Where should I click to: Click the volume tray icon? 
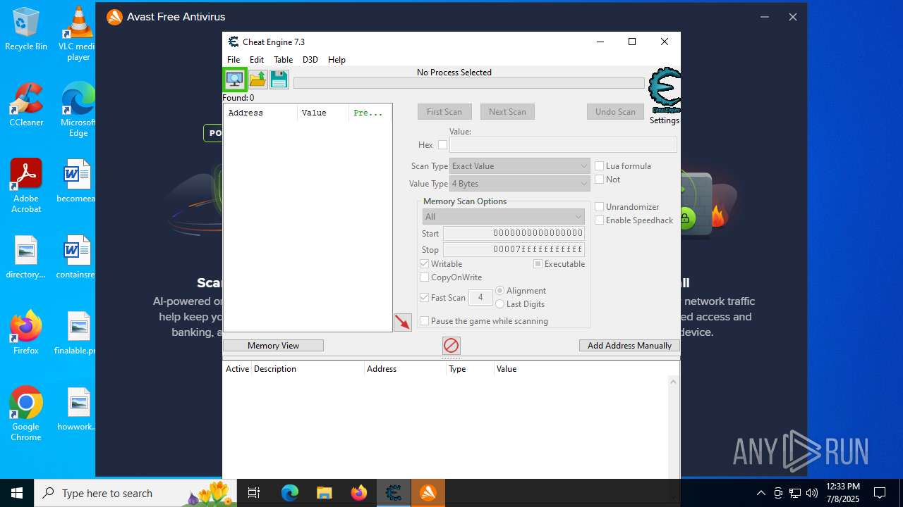[x=811, y=493]
